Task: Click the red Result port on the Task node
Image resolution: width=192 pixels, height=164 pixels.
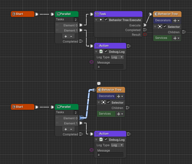Action: click(145, 34)
